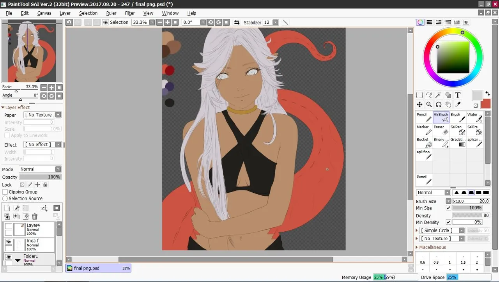Viewport: 499px width, 282px height.
Task: Hide the Folder1 layer group
Action: click(x=8, y=257)
